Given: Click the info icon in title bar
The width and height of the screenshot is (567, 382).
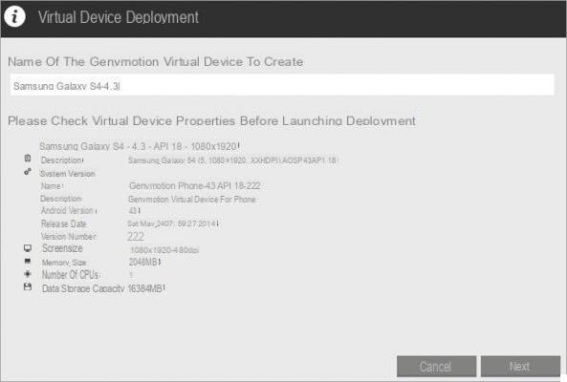Looking at the screenshot, I should point(14,16).
